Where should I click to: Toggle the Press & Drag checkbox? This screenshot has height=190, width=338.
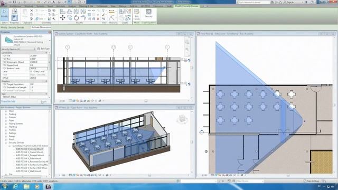point(304,181)
